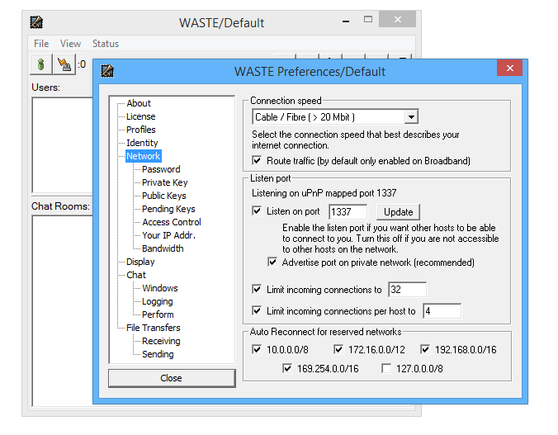The image size is (558, 435).
Task: Minimize the WASTE/Default main window
Action: [x=346, y=20]
